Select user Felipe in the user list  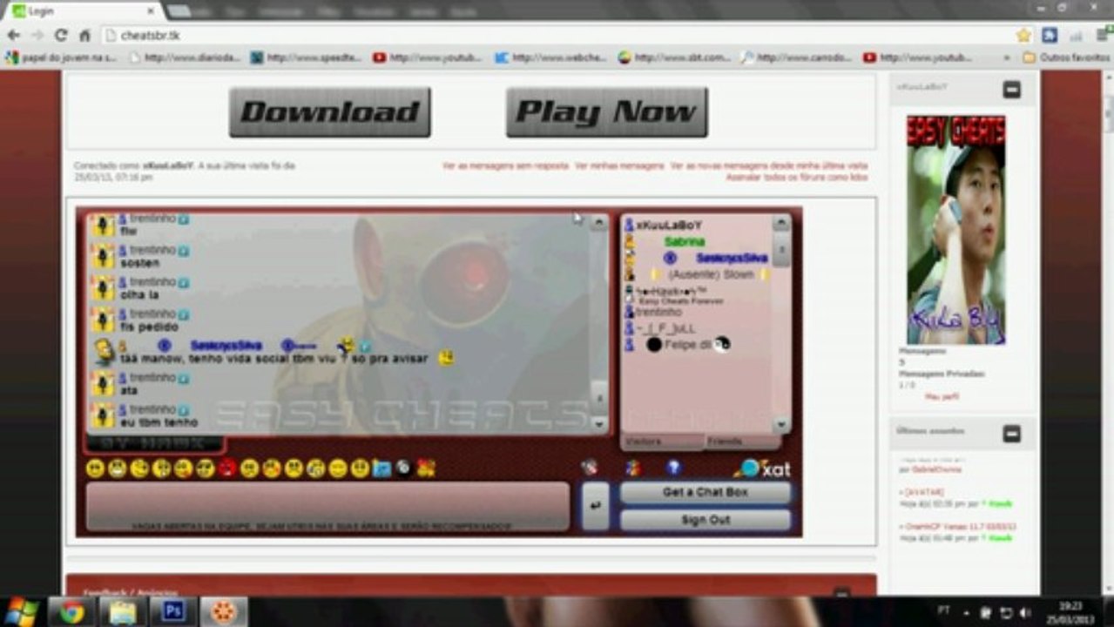point(687,345)
